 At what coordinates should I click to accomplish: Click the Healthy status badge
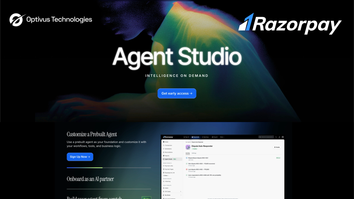194,149
